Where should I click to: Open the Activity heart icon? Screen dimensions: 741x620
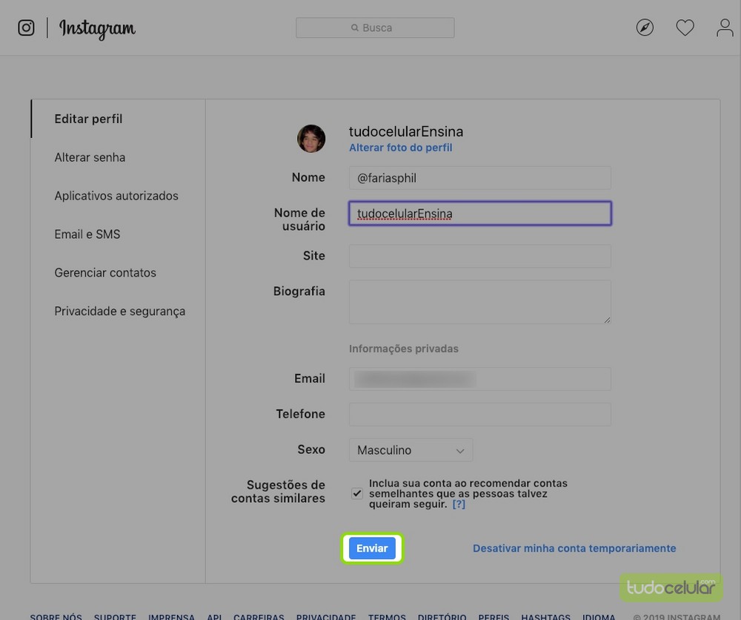pos(685,28)
